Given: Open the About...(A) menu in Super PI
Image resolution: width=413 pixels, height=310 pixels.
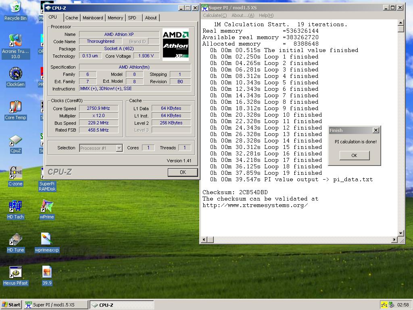Looking at the screenshot, I should pos(243,15).
